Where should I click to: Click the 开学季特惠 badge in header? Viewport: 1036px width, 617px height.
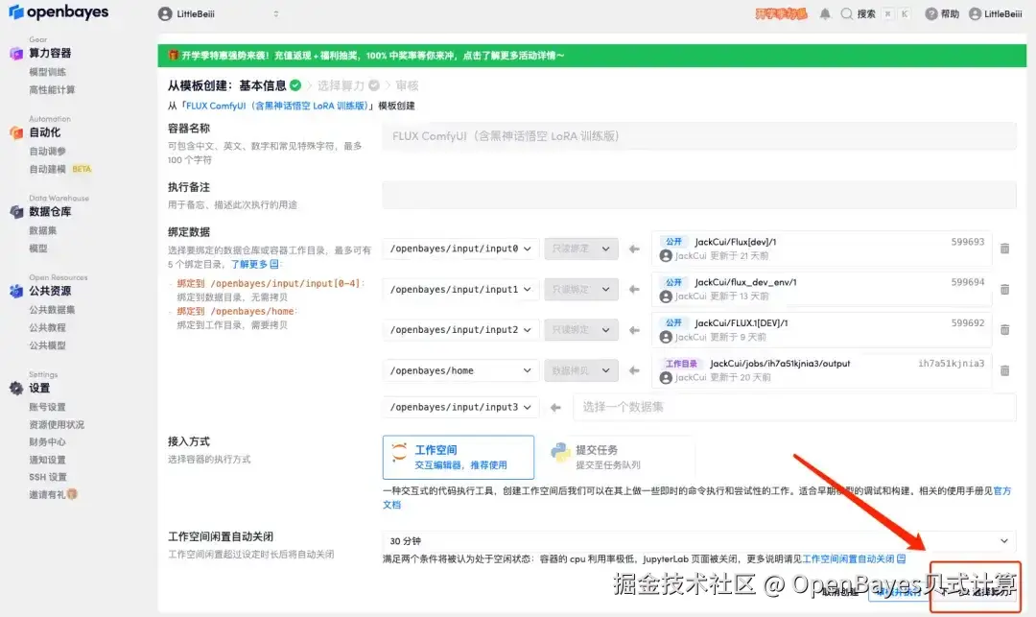[x=781, y=13]
